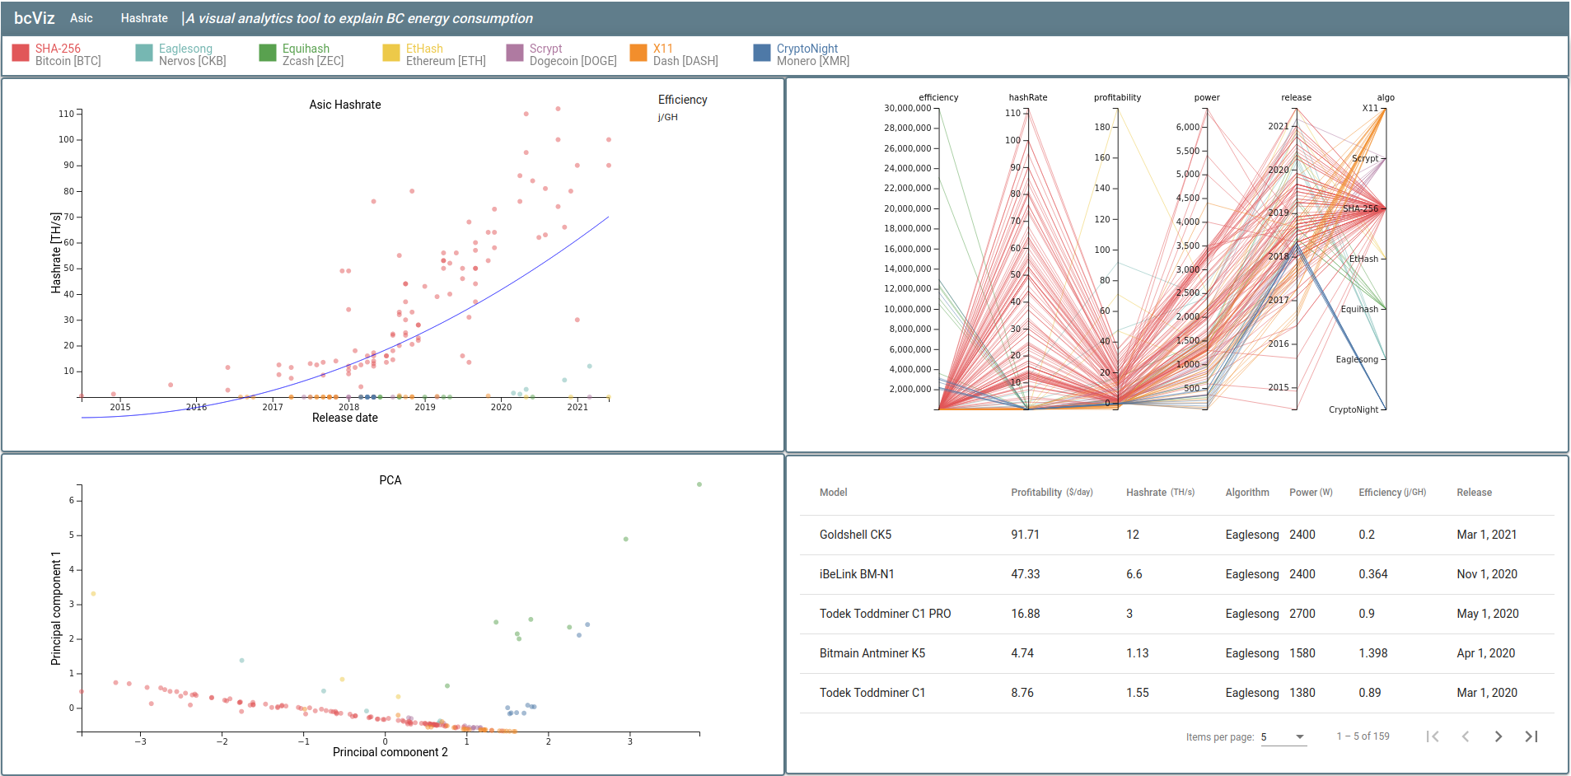Click the 0.364 efficiency cell
This screenshot has width=1571, height=776.
pyautogui.click(x=1372, y=574)
